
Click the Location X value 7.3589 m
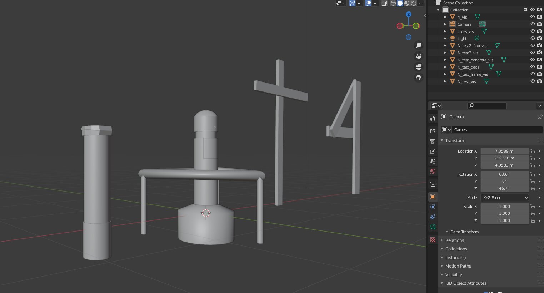(x=504, y=151)
